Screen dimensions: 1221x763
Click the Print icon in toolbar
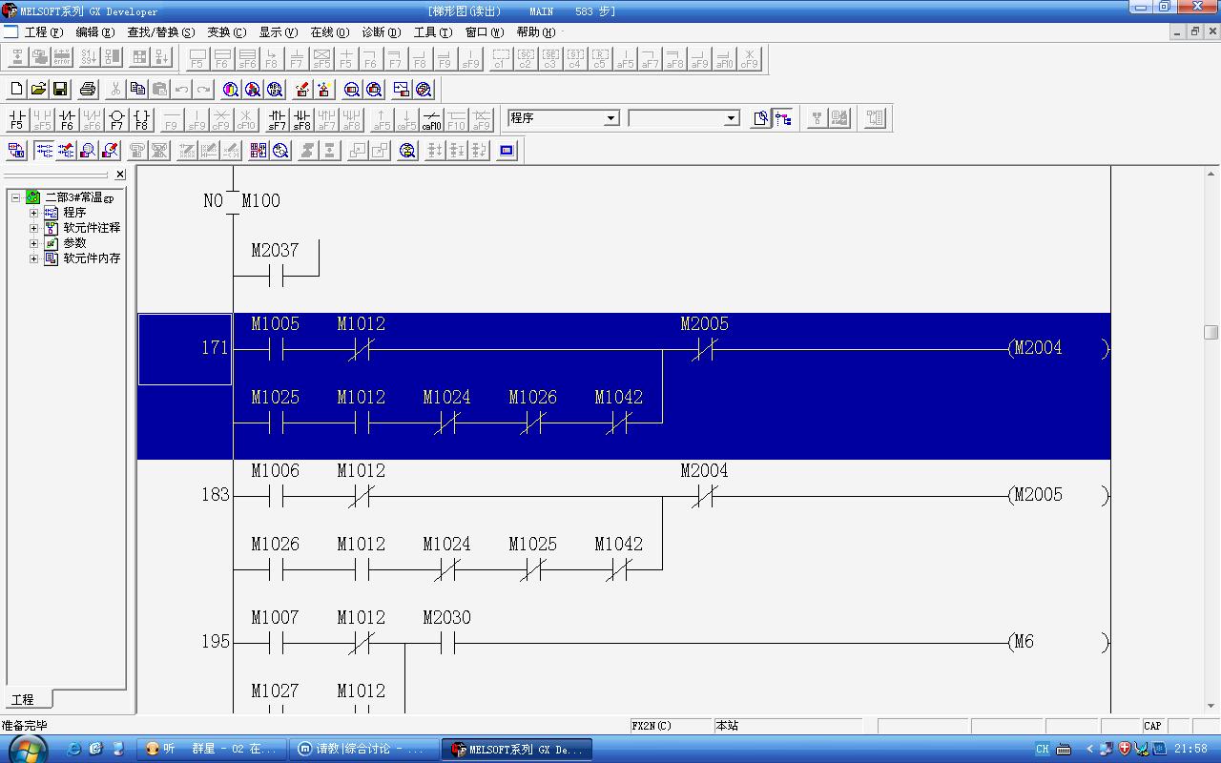click(x=88, y=90)
